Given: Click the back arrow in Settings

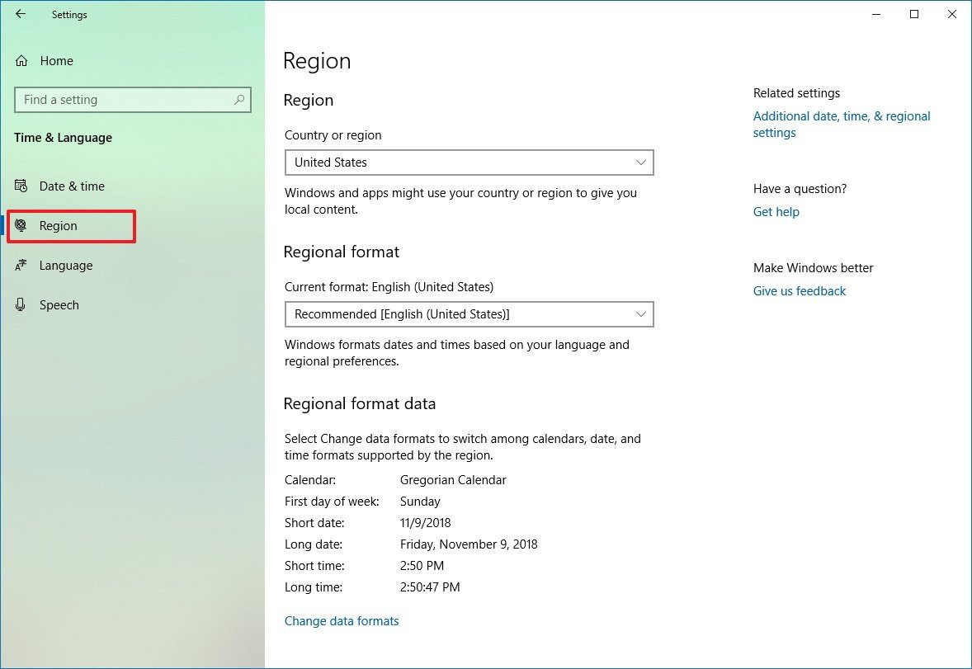Looking at the screenshot, I should tap(21, 14).
